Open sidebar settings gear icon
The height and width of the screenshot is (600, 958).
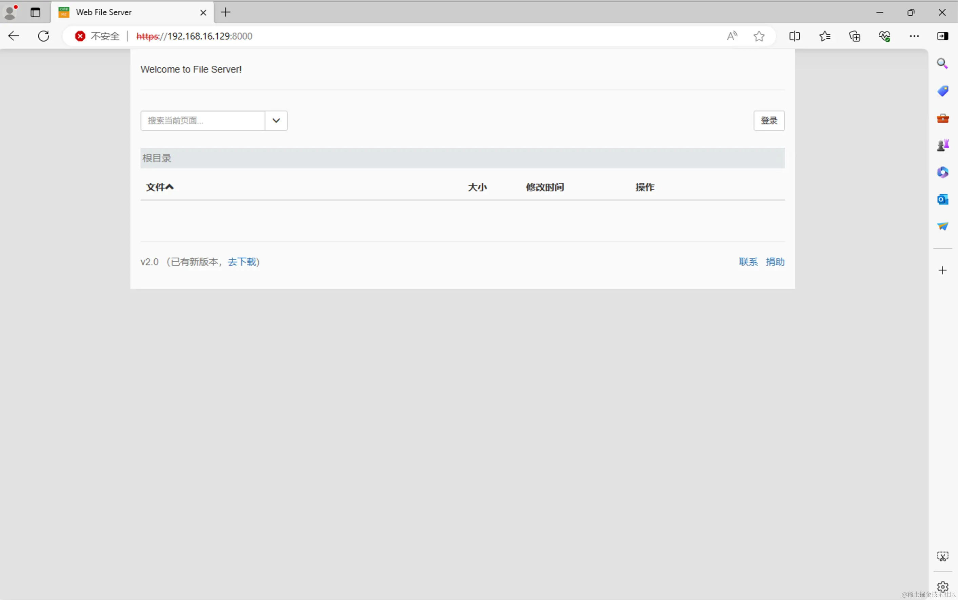pos(942,586)
